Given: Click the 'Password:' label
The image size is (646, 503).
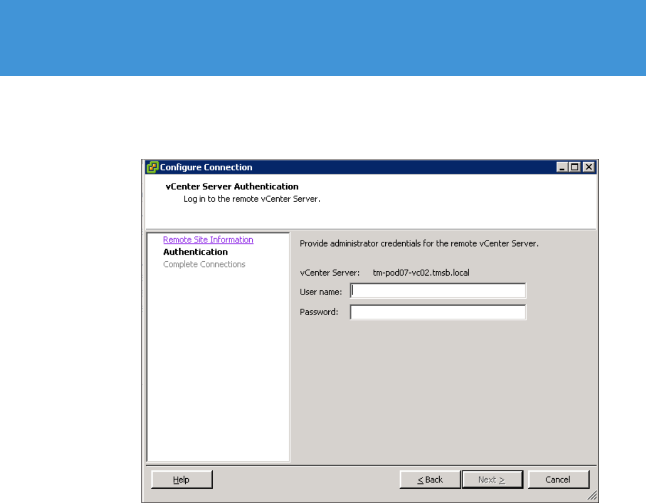Looking at the screenshot, I should 319,312.
